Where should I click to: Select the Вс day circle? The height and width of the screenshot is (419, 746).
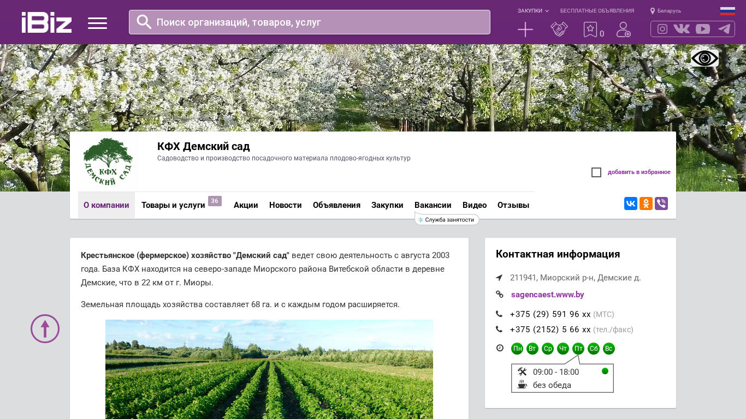609,349
